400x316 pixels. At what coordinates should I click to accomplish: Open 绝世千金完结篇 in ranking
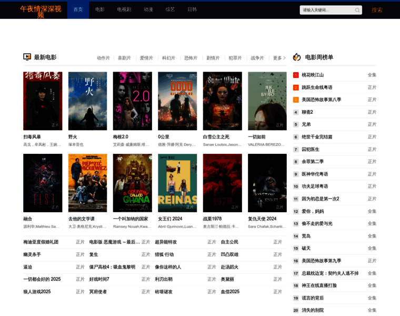(x=317, y=137)
